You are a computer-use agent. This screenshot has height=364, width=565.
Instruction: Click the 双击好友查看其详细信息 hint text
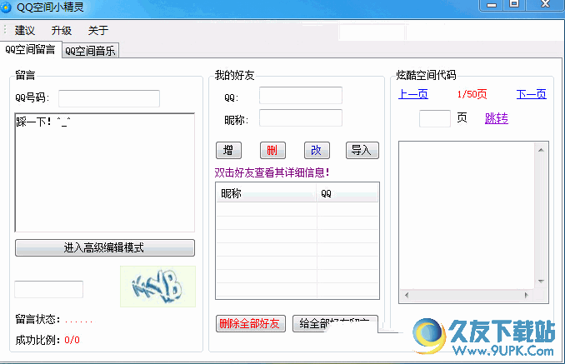click(272, 172)
